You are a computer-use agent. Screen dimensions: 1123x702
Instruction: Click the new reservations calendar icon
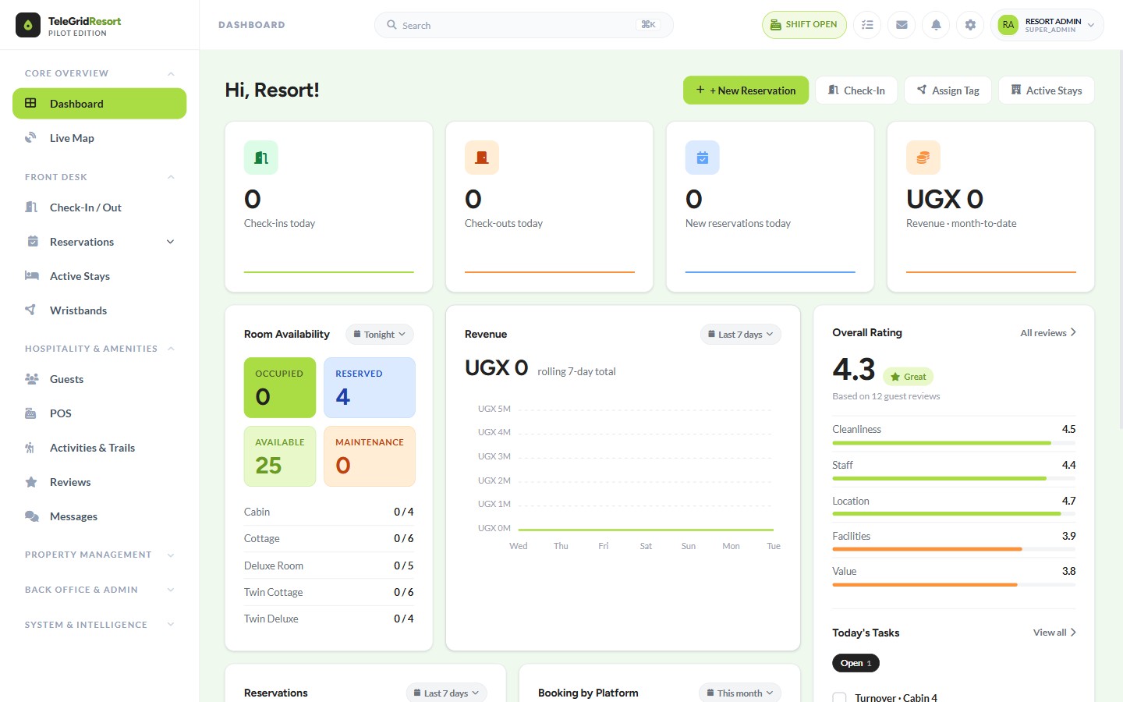[x=703, y=158]
